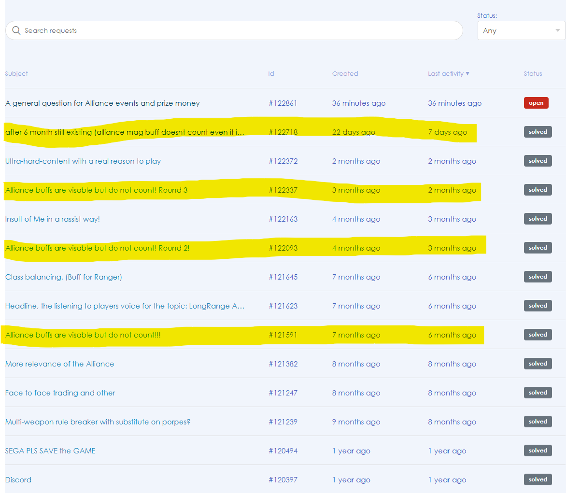
Task: Click the red open status badge
Action: 536,103
